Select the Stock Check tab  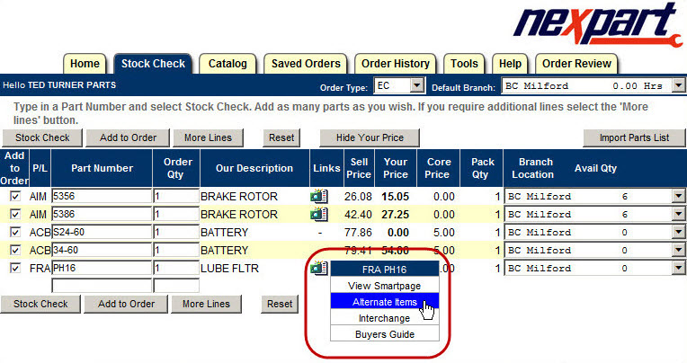coord(153,64)
